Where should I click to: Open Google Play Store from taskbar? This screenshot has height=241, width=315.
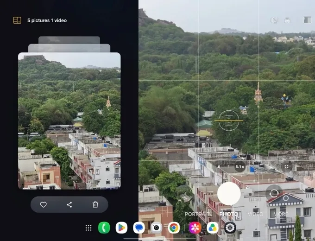[x=121, y=228]
